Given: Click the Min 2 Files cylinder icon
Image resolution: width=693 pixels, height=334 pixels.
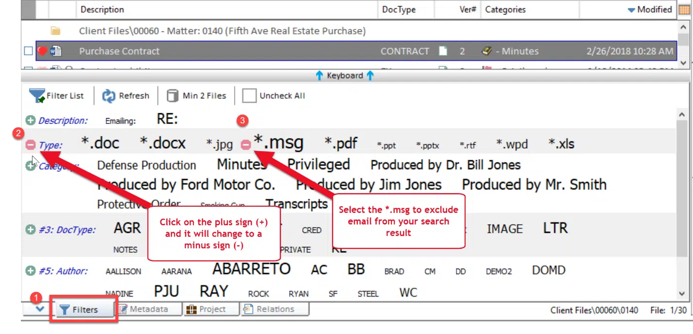Looking at the screenshot, I should [x=172, y=96].
